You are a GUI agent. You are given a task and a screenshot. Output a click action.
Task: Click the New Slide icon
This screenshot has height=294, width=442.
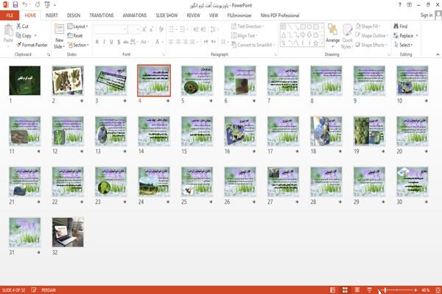(59, 29)
